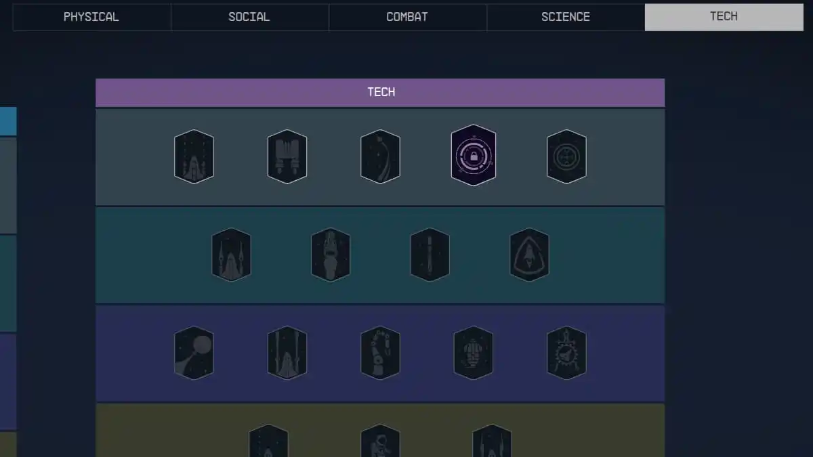Screen dimensions: 813x457
Task: Select the Starship Engineering gear icon
Action: click(x=566, y=353)
